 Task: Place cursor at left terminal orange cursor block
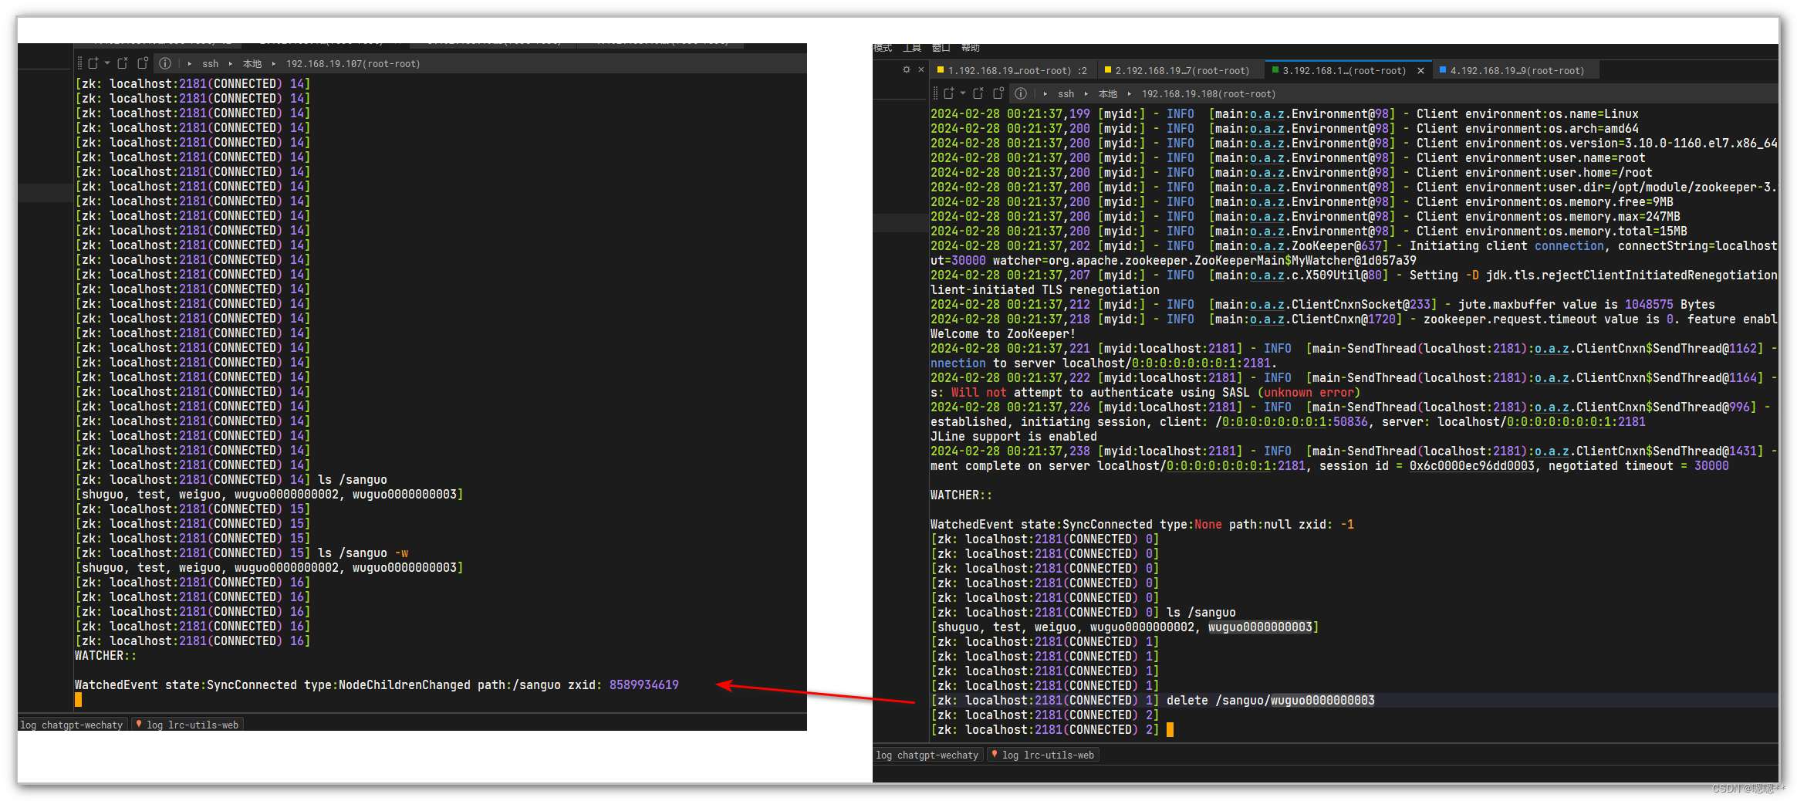coord(78,699)
